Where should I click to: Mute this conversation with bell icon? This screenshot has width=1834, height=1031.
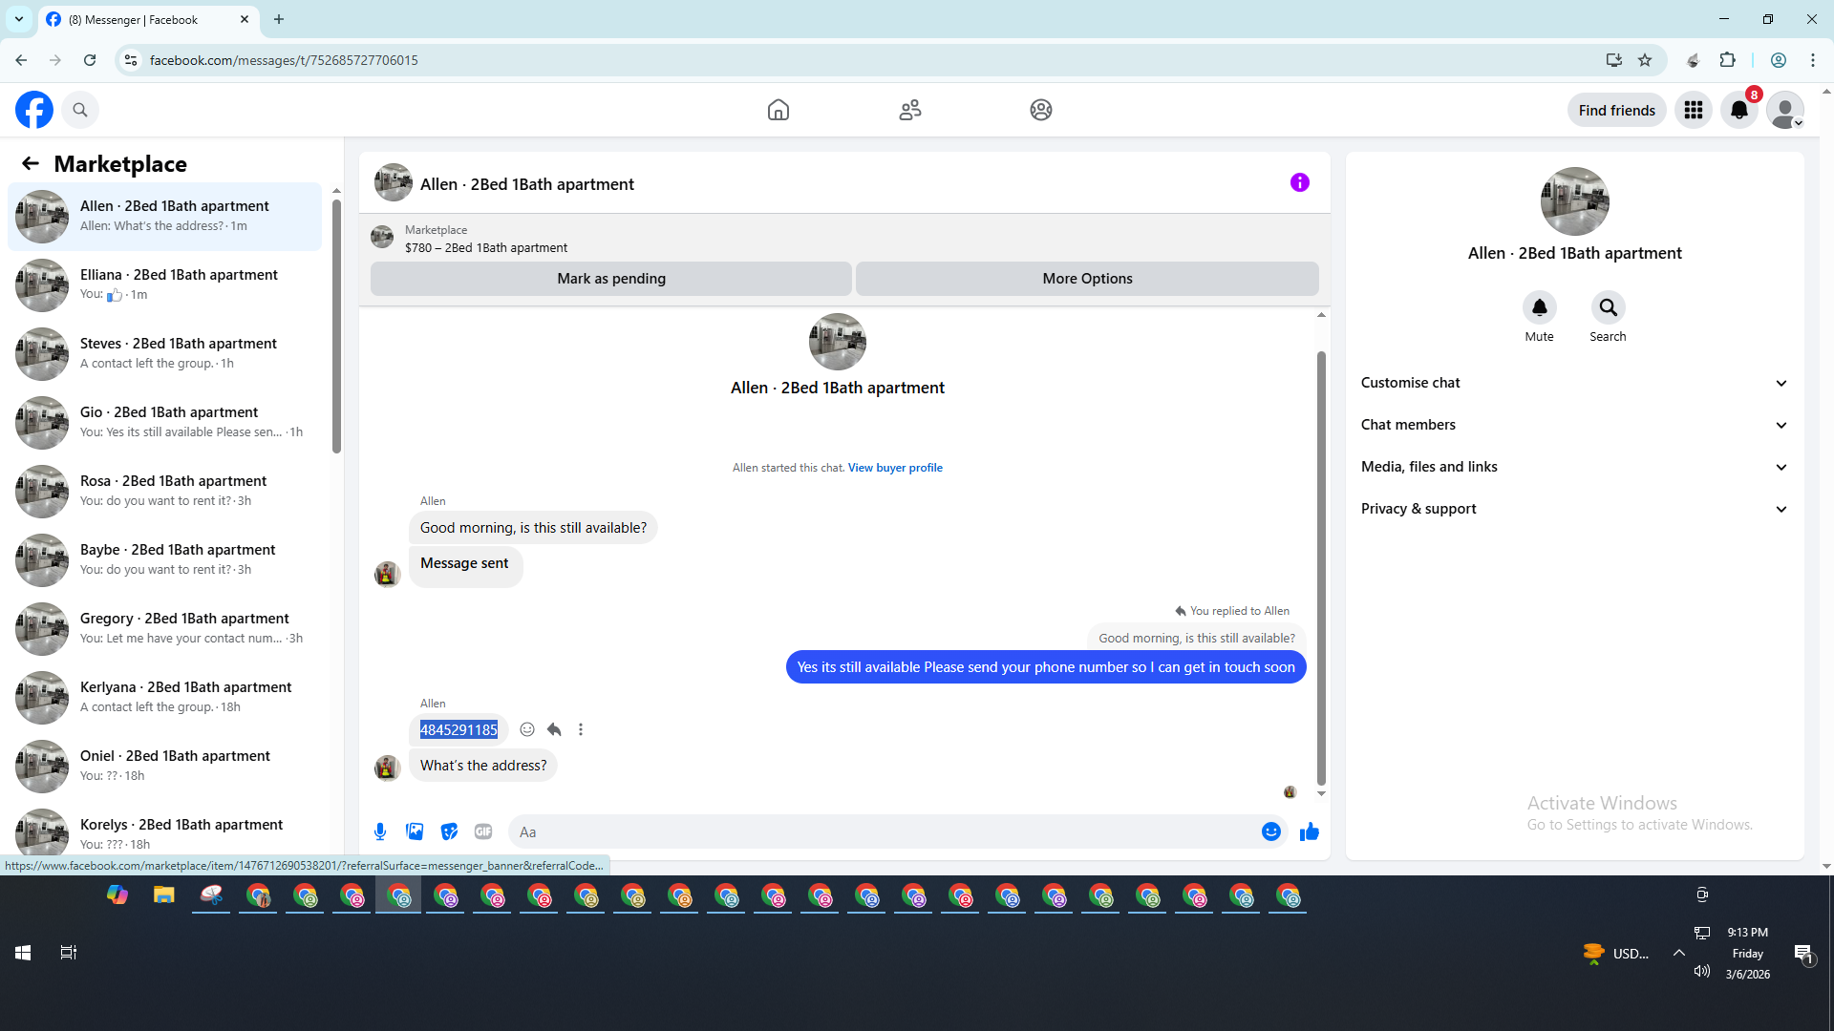coord(1539,307)
